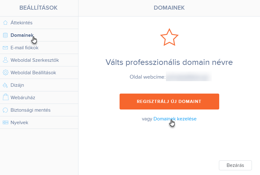Click the backup icon for Biztonsági mentés
The width and height of the screenshot is (260, 175).
click(x=5, y=110)
